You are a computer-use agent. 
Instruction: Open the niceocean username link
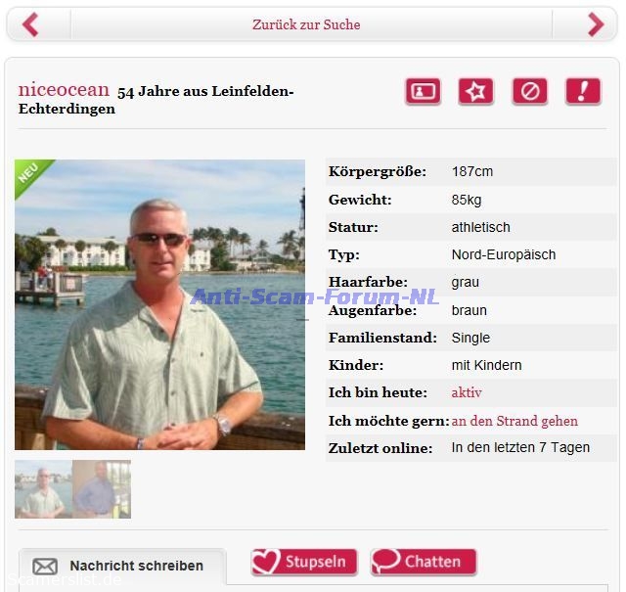pos(64,89)
